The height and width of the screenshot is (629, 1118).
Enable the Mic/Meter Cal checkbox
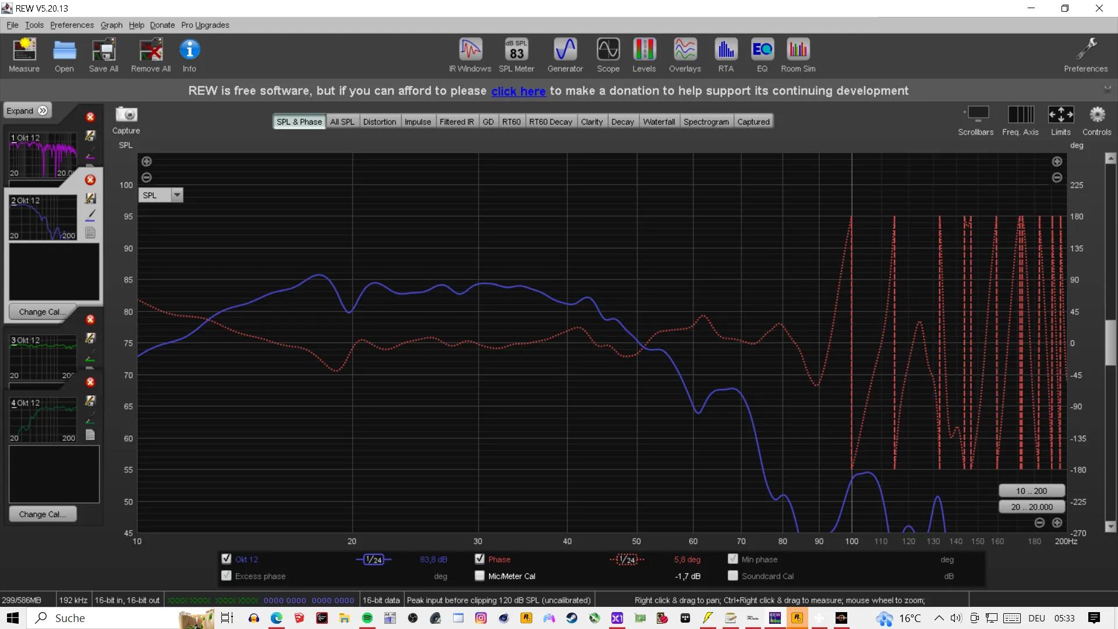(480, 575)
